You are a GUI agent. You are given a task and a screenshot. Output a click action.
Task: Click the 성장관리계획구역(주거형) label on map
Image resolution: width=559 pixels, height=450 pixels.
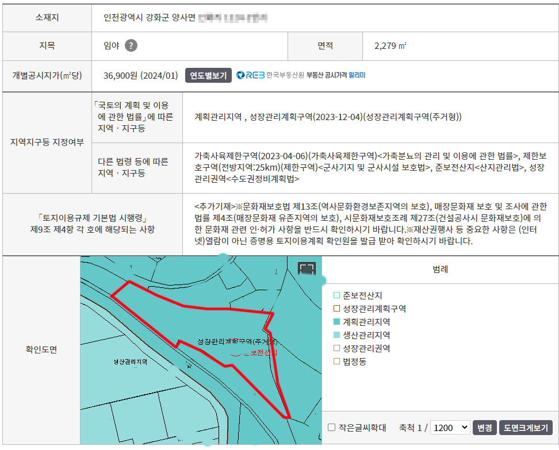click(237, 341)
